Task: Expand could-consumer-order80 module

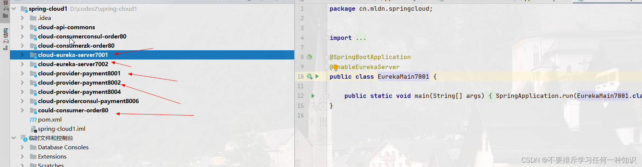Action: [x=23, y=110]
